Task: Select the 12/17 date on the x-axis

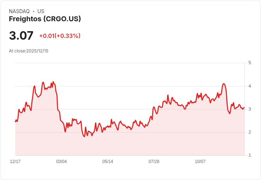Action: [15, 162]
